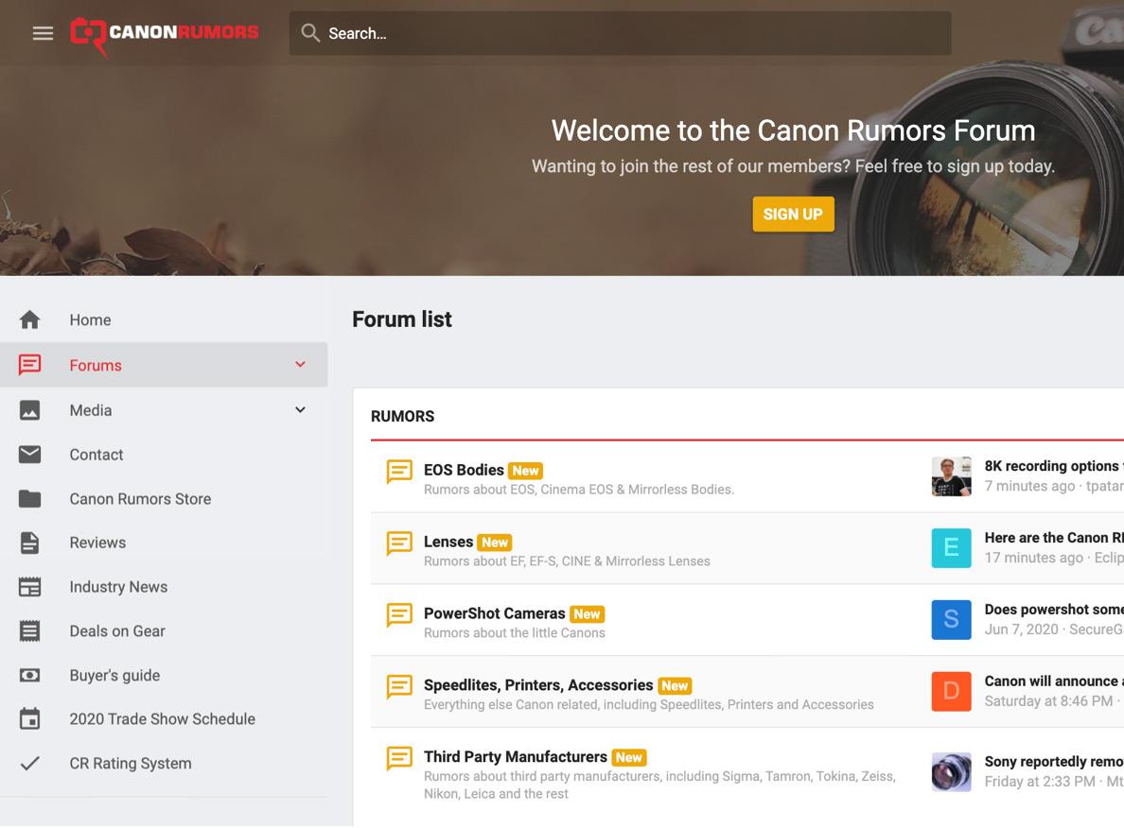Click into the Search field
Screen dimensions: 1124x828
pos(620,33)
